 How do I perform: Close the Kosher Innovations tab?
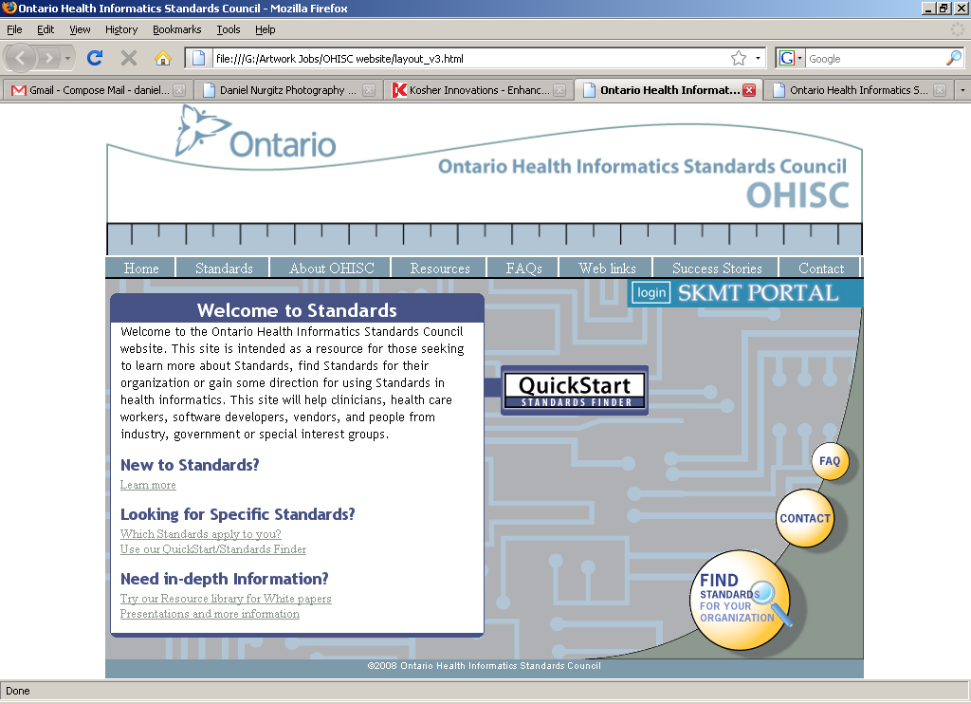pyautogui.click(x=559, y=90)
